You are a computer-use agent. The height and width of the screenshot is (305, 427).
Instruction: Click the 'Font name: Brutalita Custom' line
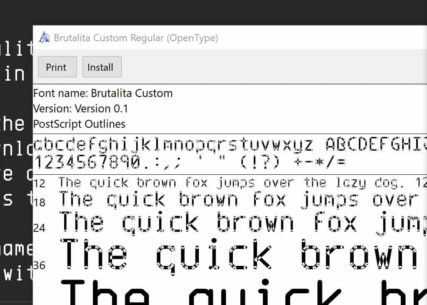pyautogui.click(x=103, y=93)
